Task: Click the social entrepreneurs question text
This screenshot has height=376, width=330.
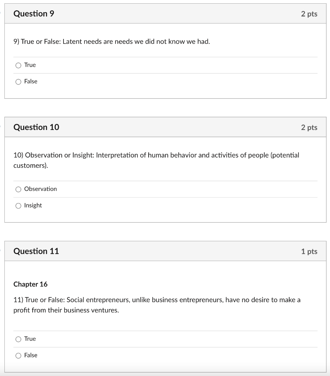Action: click(157, 305)
